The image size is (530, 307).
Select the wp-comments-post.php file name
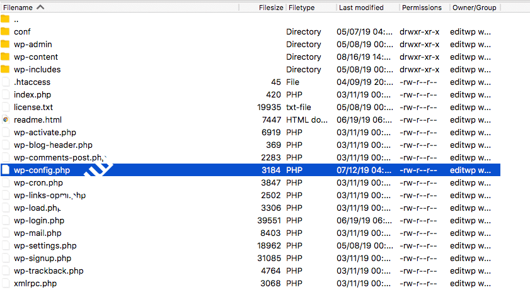(x=60, y=157)
